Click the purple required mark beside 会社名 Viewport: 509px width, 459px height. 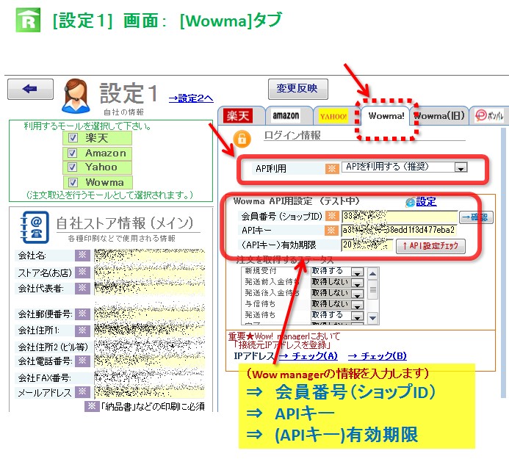tap(82, 255)
